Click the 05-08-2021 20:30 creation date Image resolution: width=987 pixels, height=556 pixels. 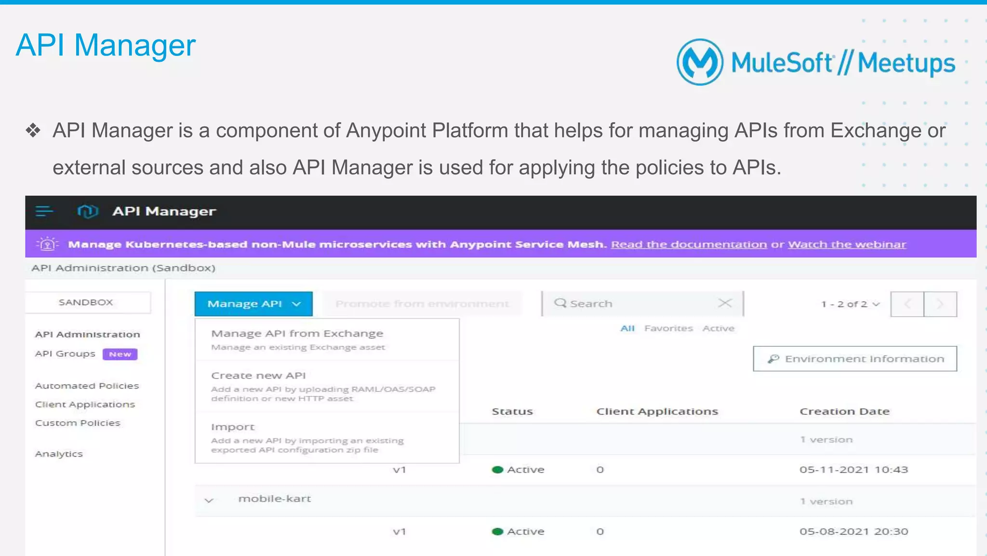854,531
